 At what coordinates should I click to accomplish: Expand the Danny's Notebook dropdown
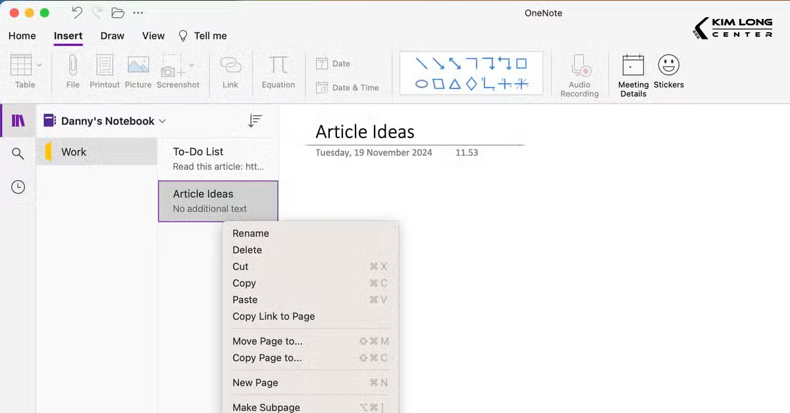161,121
